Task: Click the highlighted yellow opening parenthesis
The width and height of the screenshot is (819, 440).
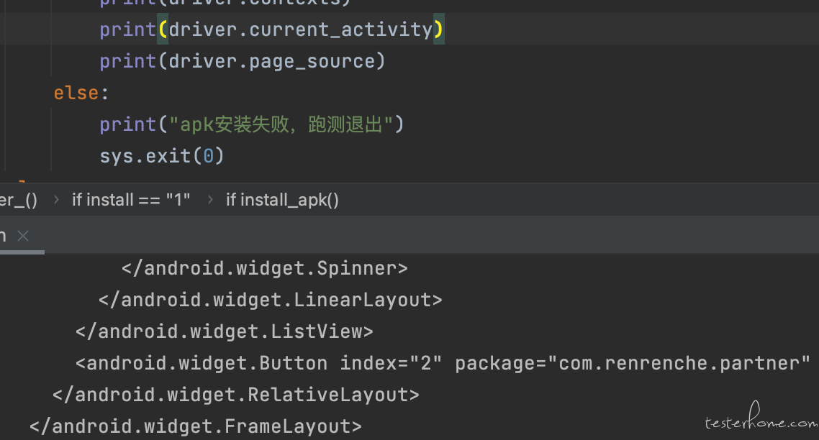Action: [x=163, y=29]
